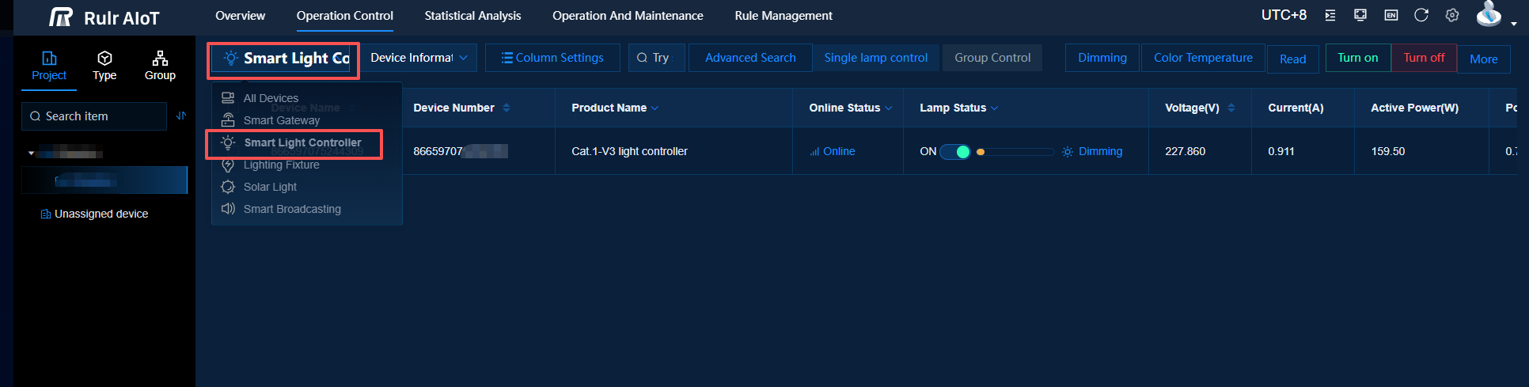Click the EN language switch icon
This screenshot has height=387, width=1529.
[1391, 15]
